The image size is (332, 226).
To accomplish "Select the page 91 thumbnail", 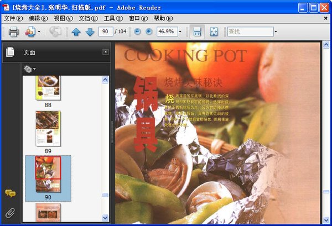I will click(48, 212).
